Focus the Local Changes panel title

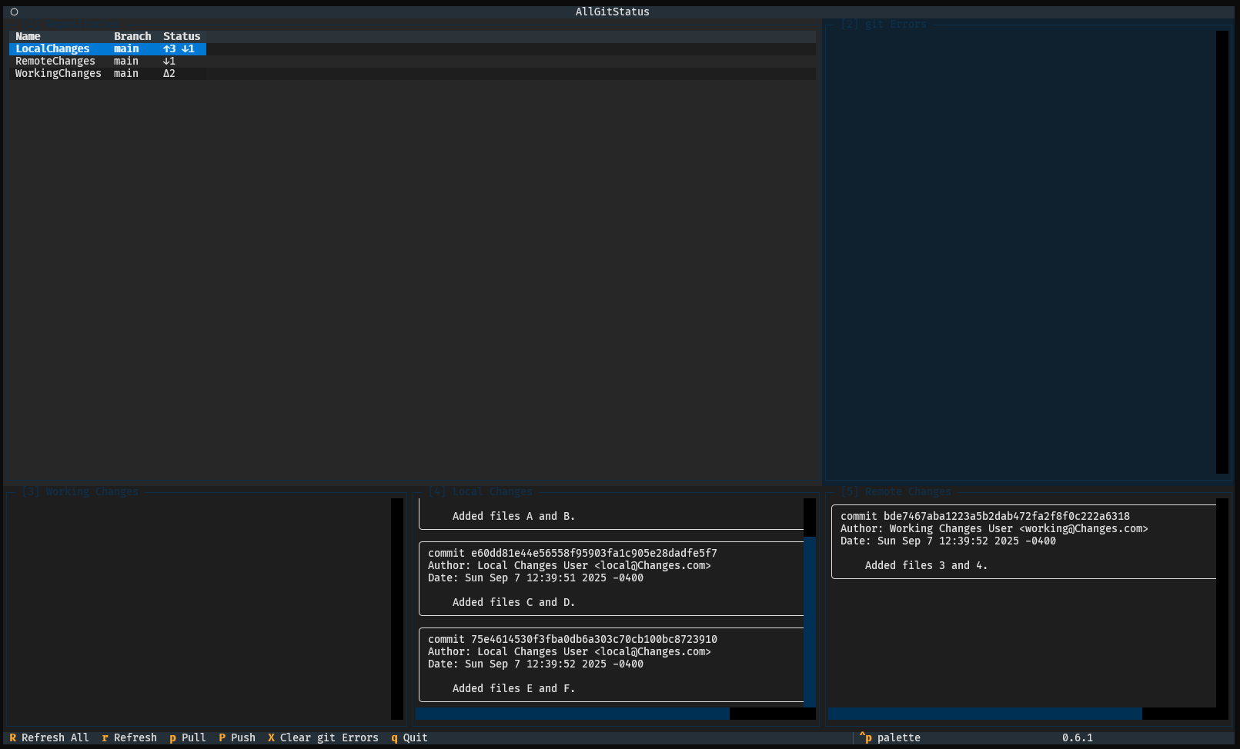click(480, 491)
